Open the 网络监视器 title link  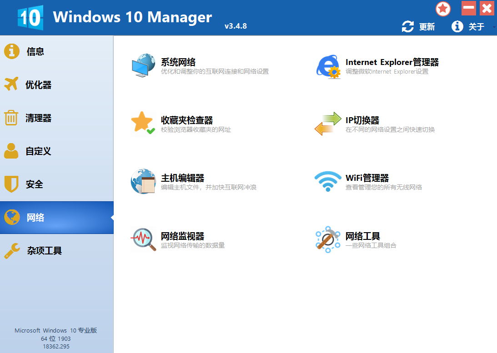click(183, 236)
